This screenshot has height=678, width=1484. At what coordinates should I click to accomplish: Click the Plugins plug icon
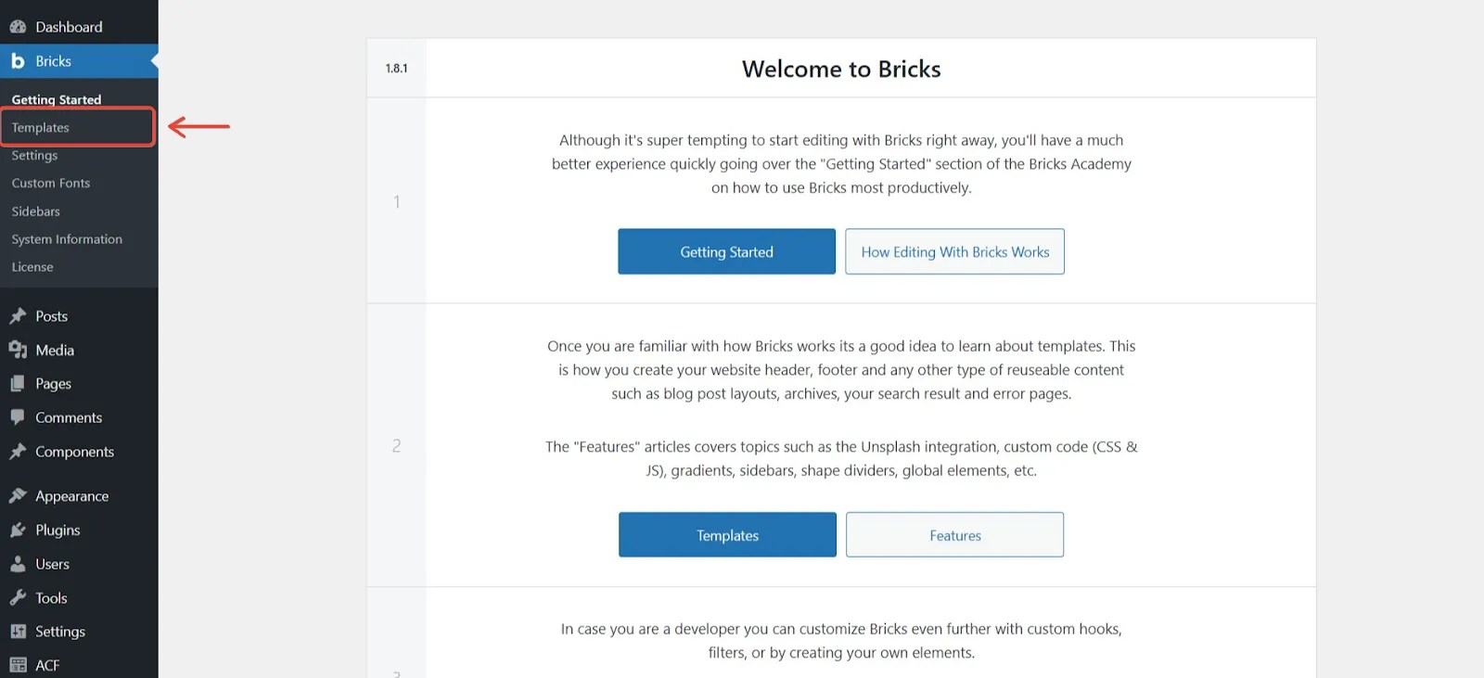(18, 530)
